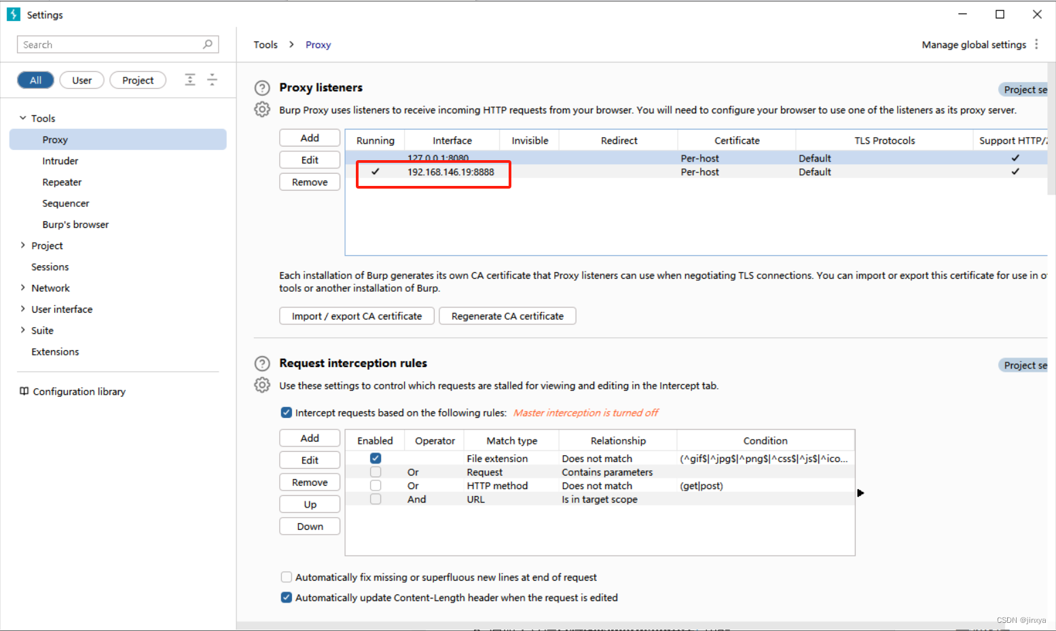1056x631 pixels.
Task: Open Burp's browser settings
Action: click(x=75, y=225)
